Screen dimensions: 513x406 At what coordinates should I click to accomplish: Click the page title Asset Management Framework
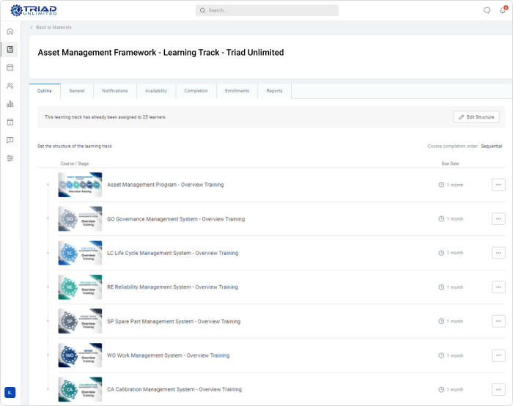click(x=160, y=53)
